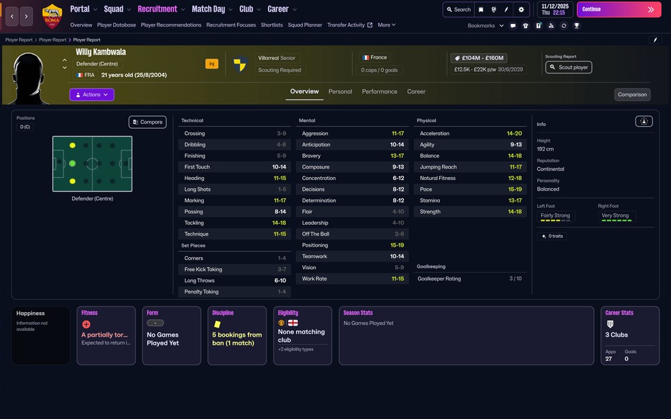Click the pencil edit icon below Continue

point(655,40)
